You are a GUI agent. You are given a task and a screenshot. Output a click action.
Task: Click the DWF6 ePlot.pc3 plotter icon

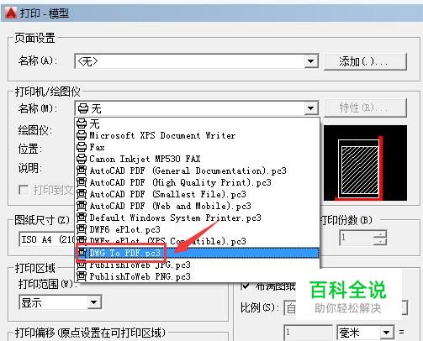click(82, 229)
